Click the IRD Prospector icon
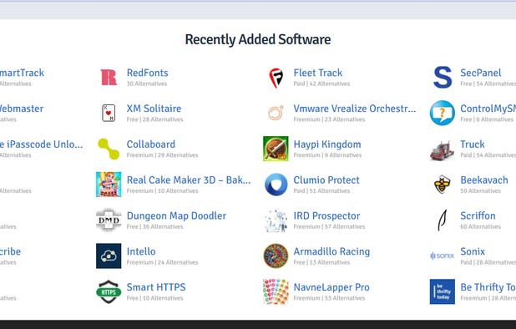Image resolution: width=516 pixels, height=329 pixels. [x=276, y=220]
